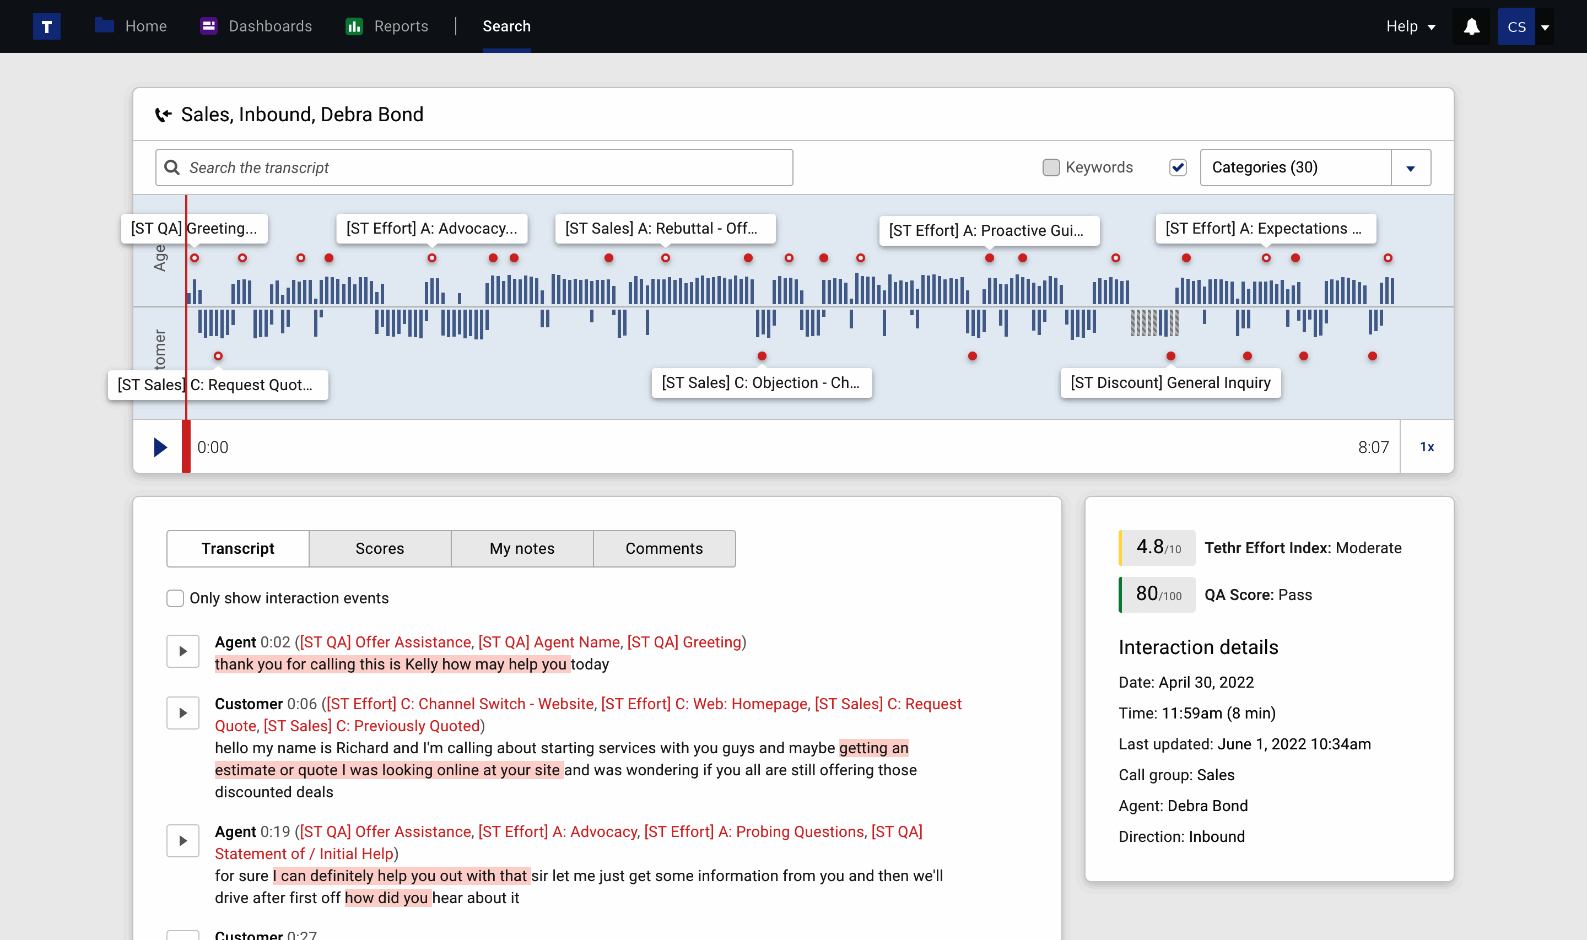
Task: Uncheck the Categories checkbox
Action: point(1177,166)
